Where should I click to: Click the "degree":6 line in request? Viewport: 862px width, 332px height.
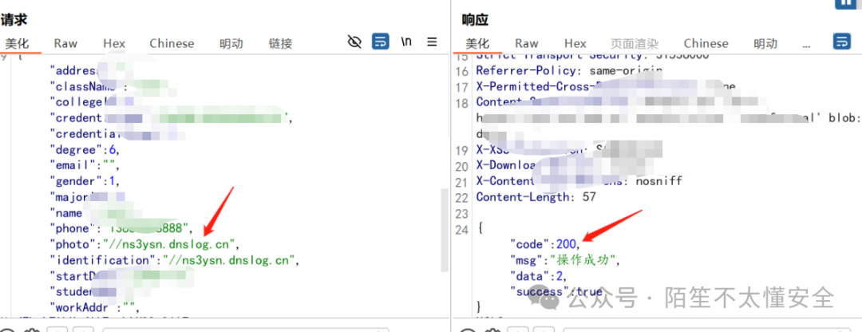(x=85, y=149)
